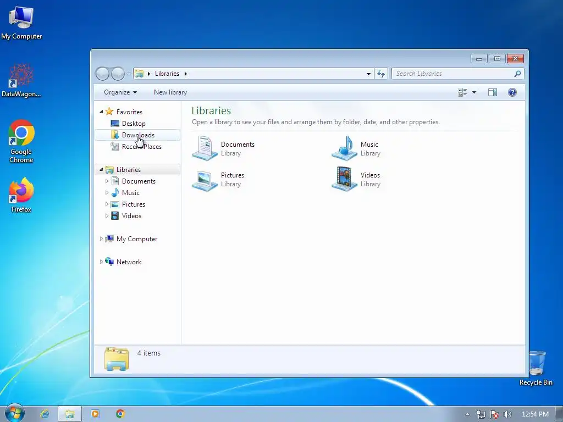This screenshot has width=563, height=422.
Task: Collapse the Favorites group
Action: click(101, 112)
